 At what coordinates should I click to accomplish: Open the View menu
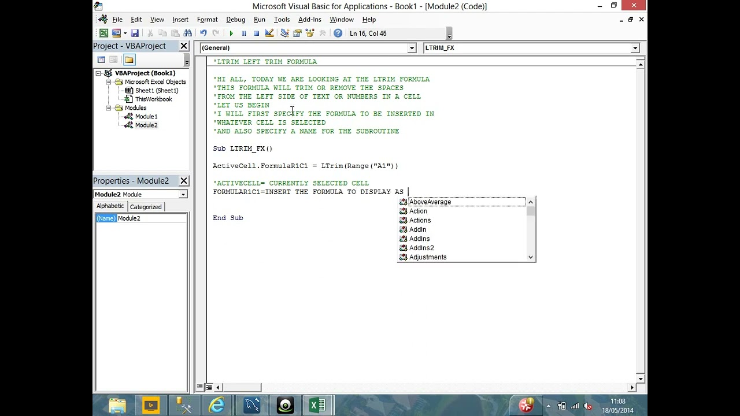pyautogui.click(x=157, y=20)
